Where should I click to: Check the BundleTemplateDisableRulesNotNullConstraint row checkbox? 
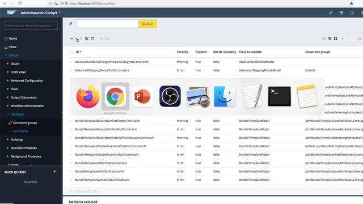coord(71,155)
